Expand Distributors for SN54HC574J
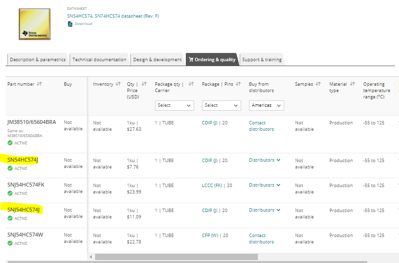 click(x=264, y=160)
